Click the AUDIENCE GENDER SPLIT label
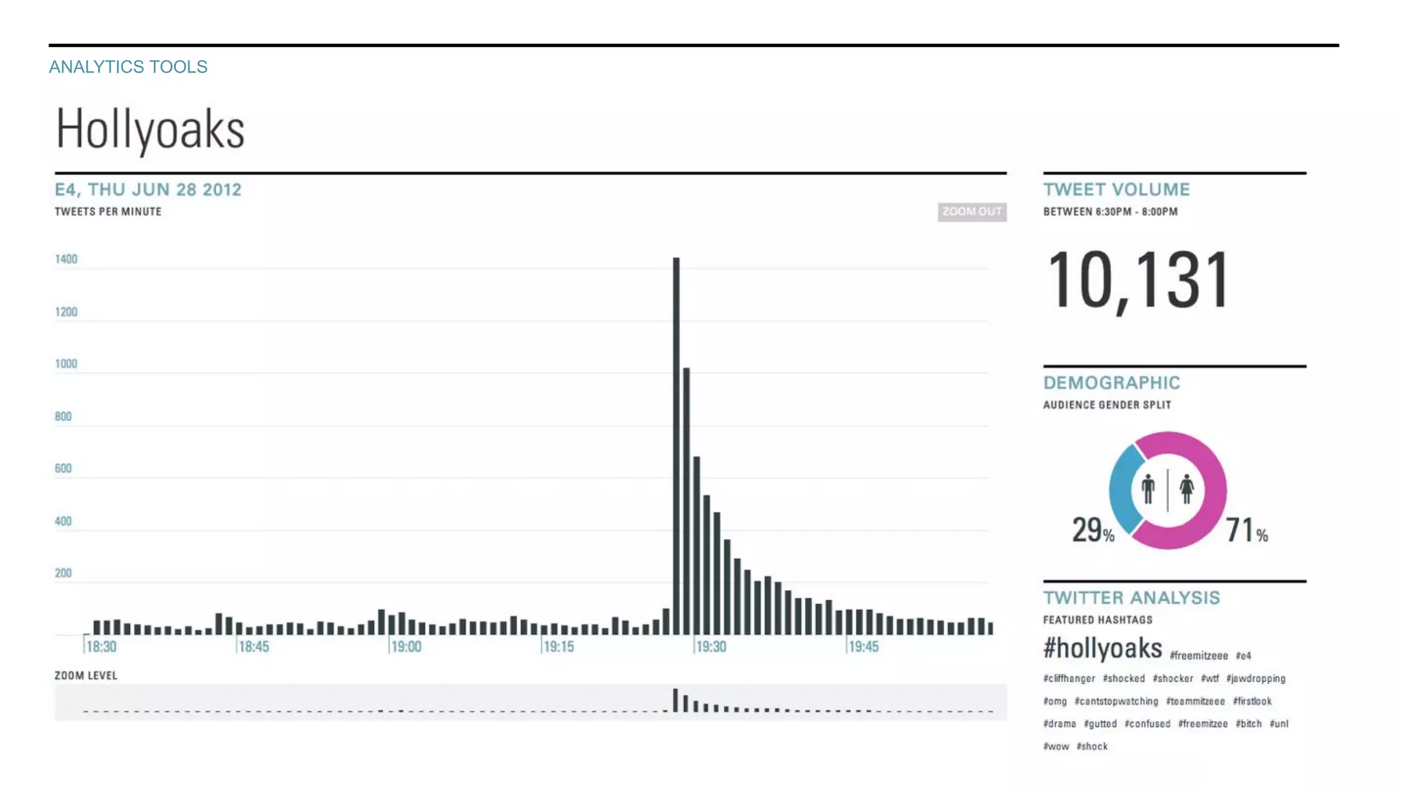Viewport: 1401px width, 788px height. (x=1107, y=405)
